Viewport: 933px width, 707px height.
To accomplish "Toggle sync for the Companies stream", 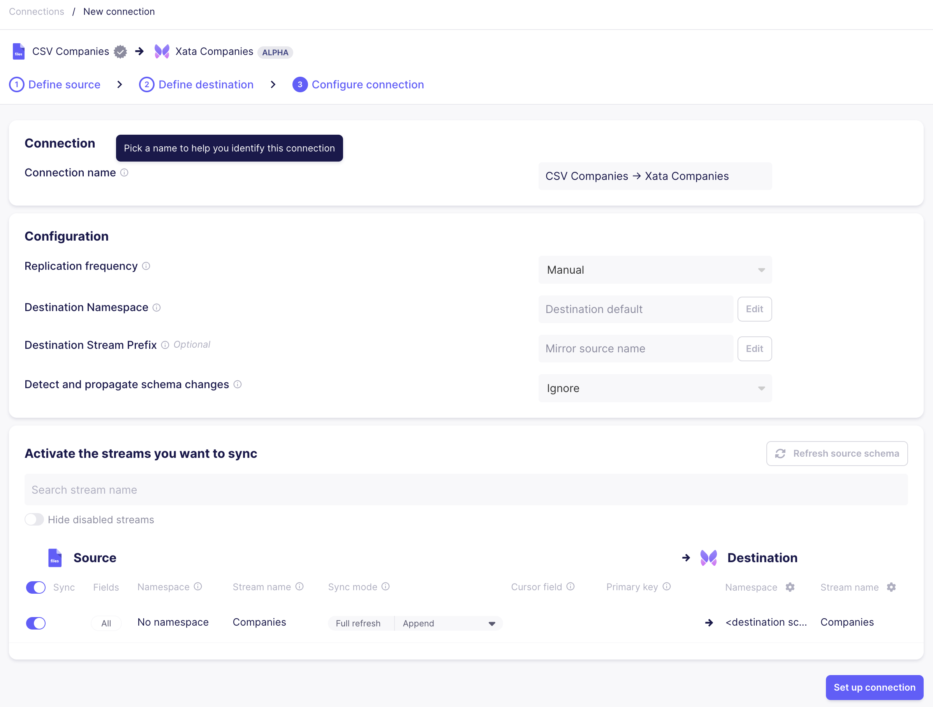I will 36,623.
